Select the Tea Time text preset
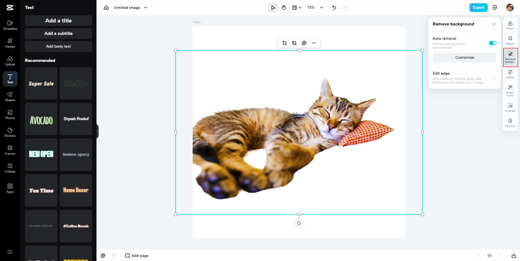 pos(41,190)
